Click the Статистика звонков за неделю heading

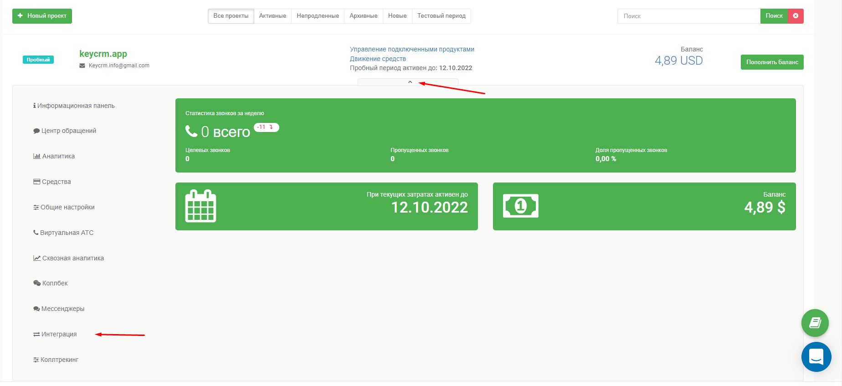tap(225, 113)
